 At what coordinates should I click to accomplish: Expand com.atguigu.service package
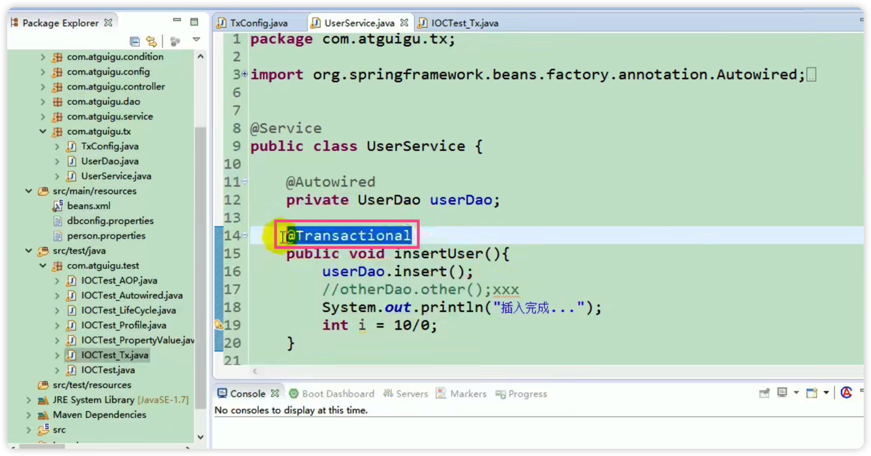[43, 117]
